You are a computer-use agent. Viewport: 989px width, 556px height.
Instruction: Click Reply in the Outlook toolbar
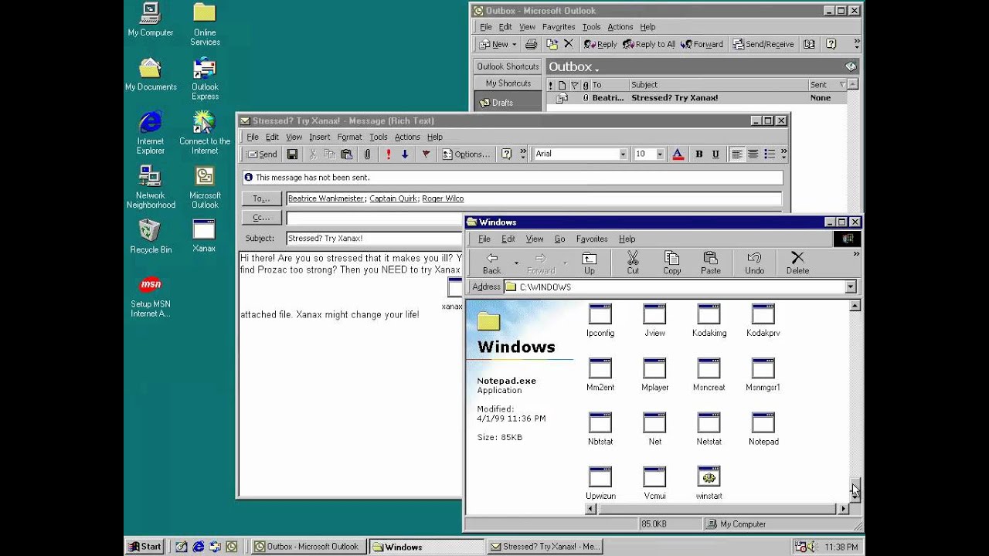point(600,44)
